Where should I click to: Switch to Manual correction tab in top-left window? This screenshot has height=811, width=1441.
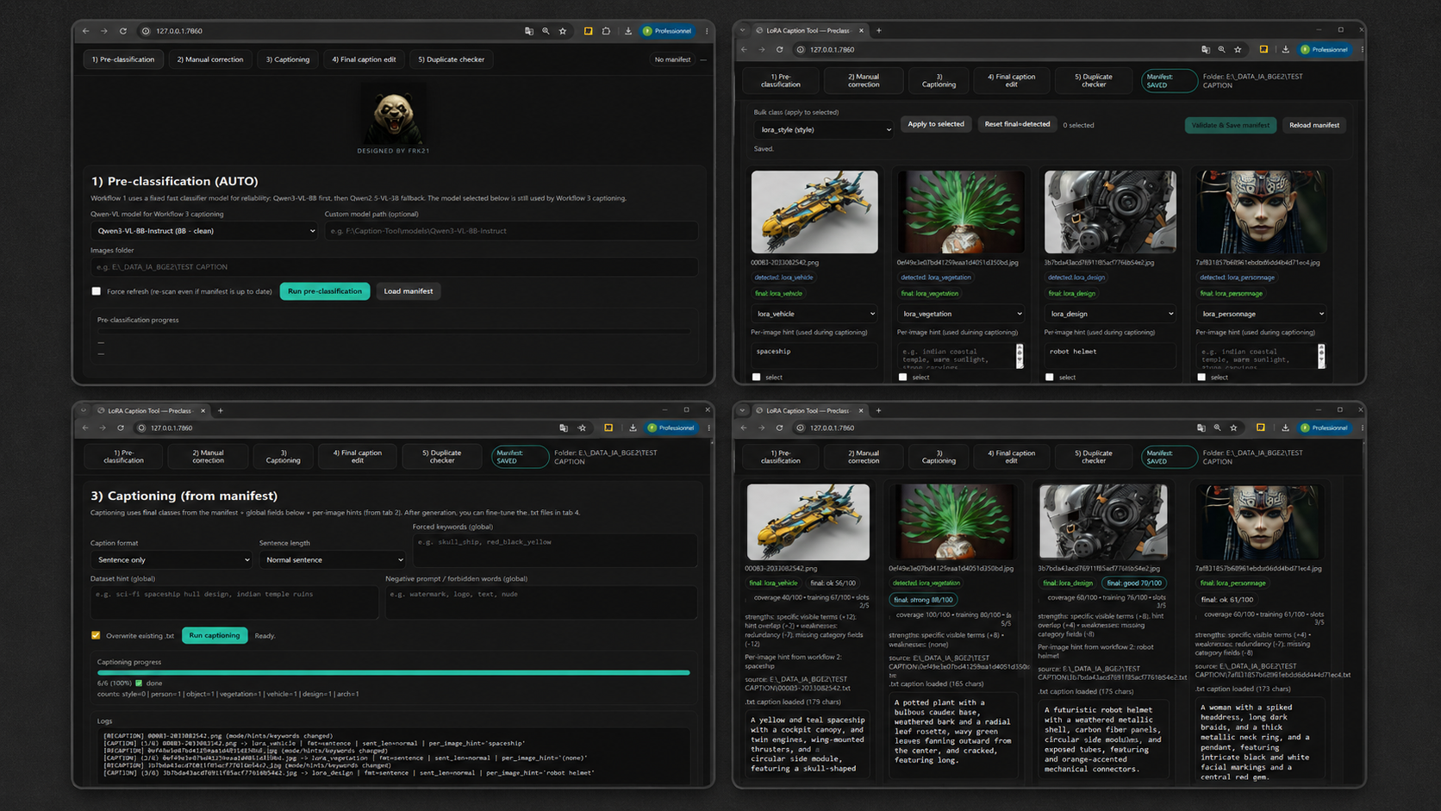[210, 59]
